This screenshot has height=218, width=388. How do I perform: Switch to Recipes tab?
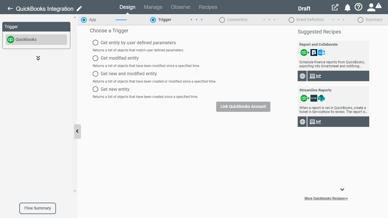[x=208, y=7]
